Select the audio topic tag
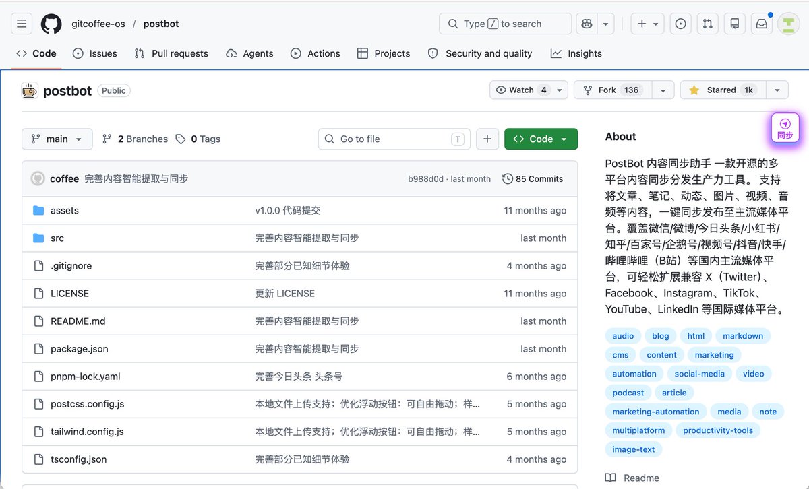The height and width of the screenshot is (489, 809). click(x=623, y=336)
